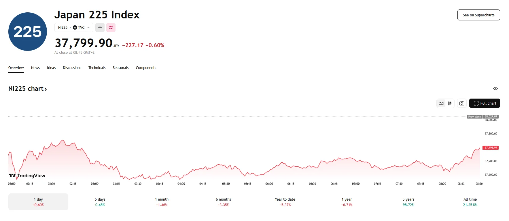Image resolution: width=509 pixels, height=221 pixels.
Task: Click the embed code icon above chart
Action: (x=495, y=89)
